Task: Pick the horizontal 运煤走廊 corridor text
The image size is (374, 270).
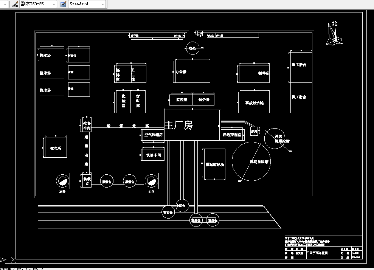Action: [x=127, y=126]
